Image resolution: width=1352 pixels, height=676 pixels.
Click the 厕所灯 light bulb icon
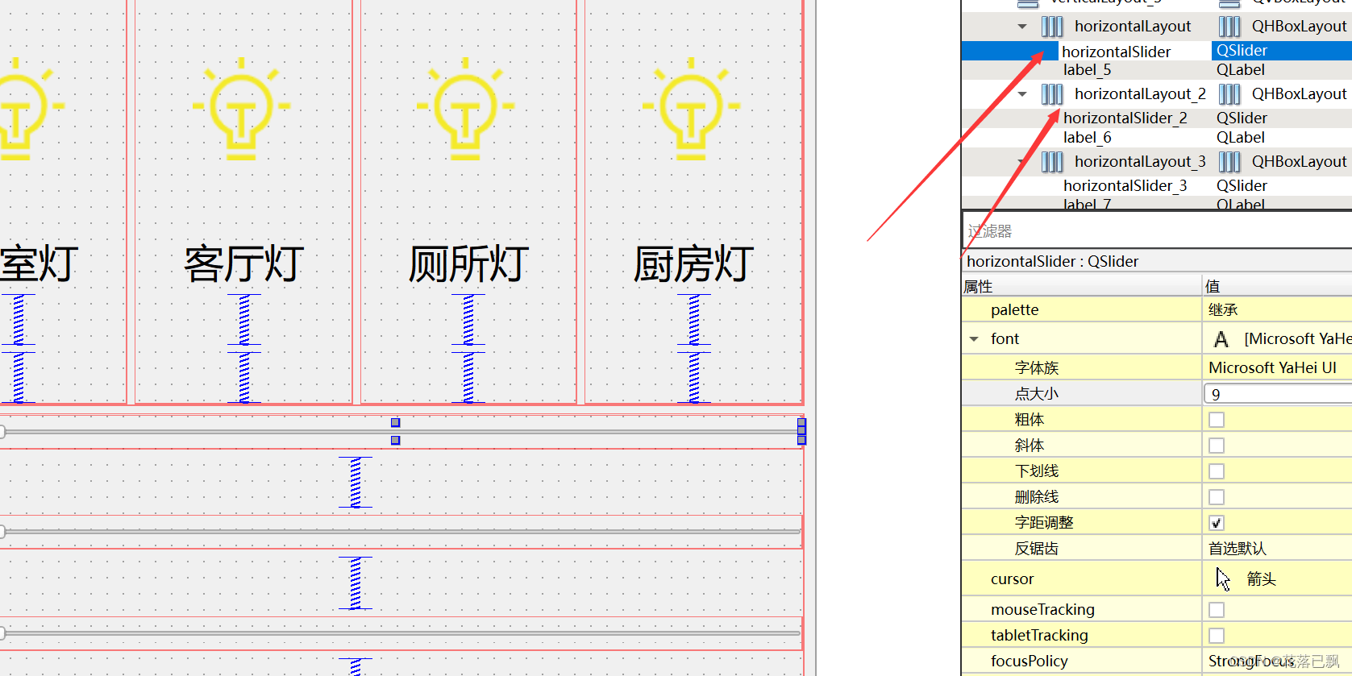(x=465, y=108)
